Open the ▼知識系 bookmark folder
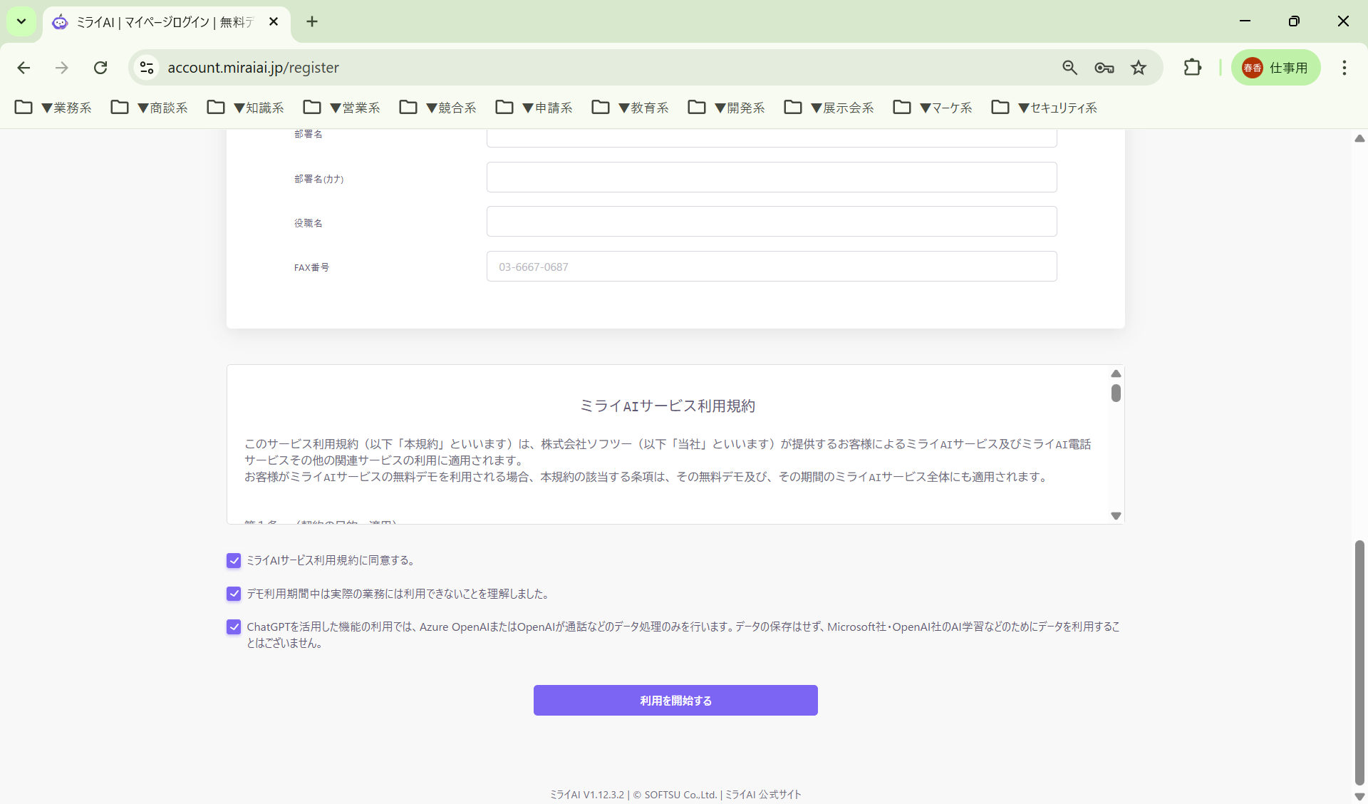This screenshot has height=804, width=1368. click(246, 108)
